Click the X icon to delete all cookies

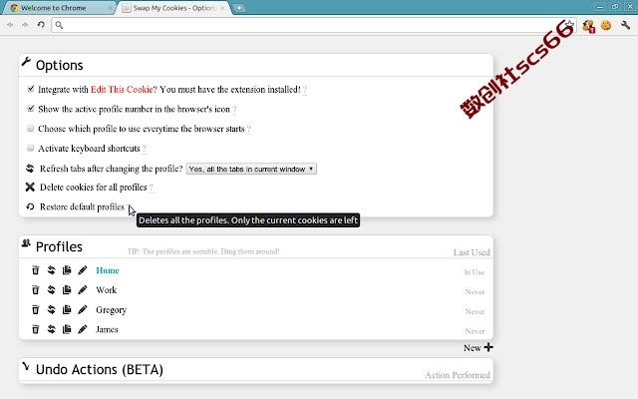(30, 187)
